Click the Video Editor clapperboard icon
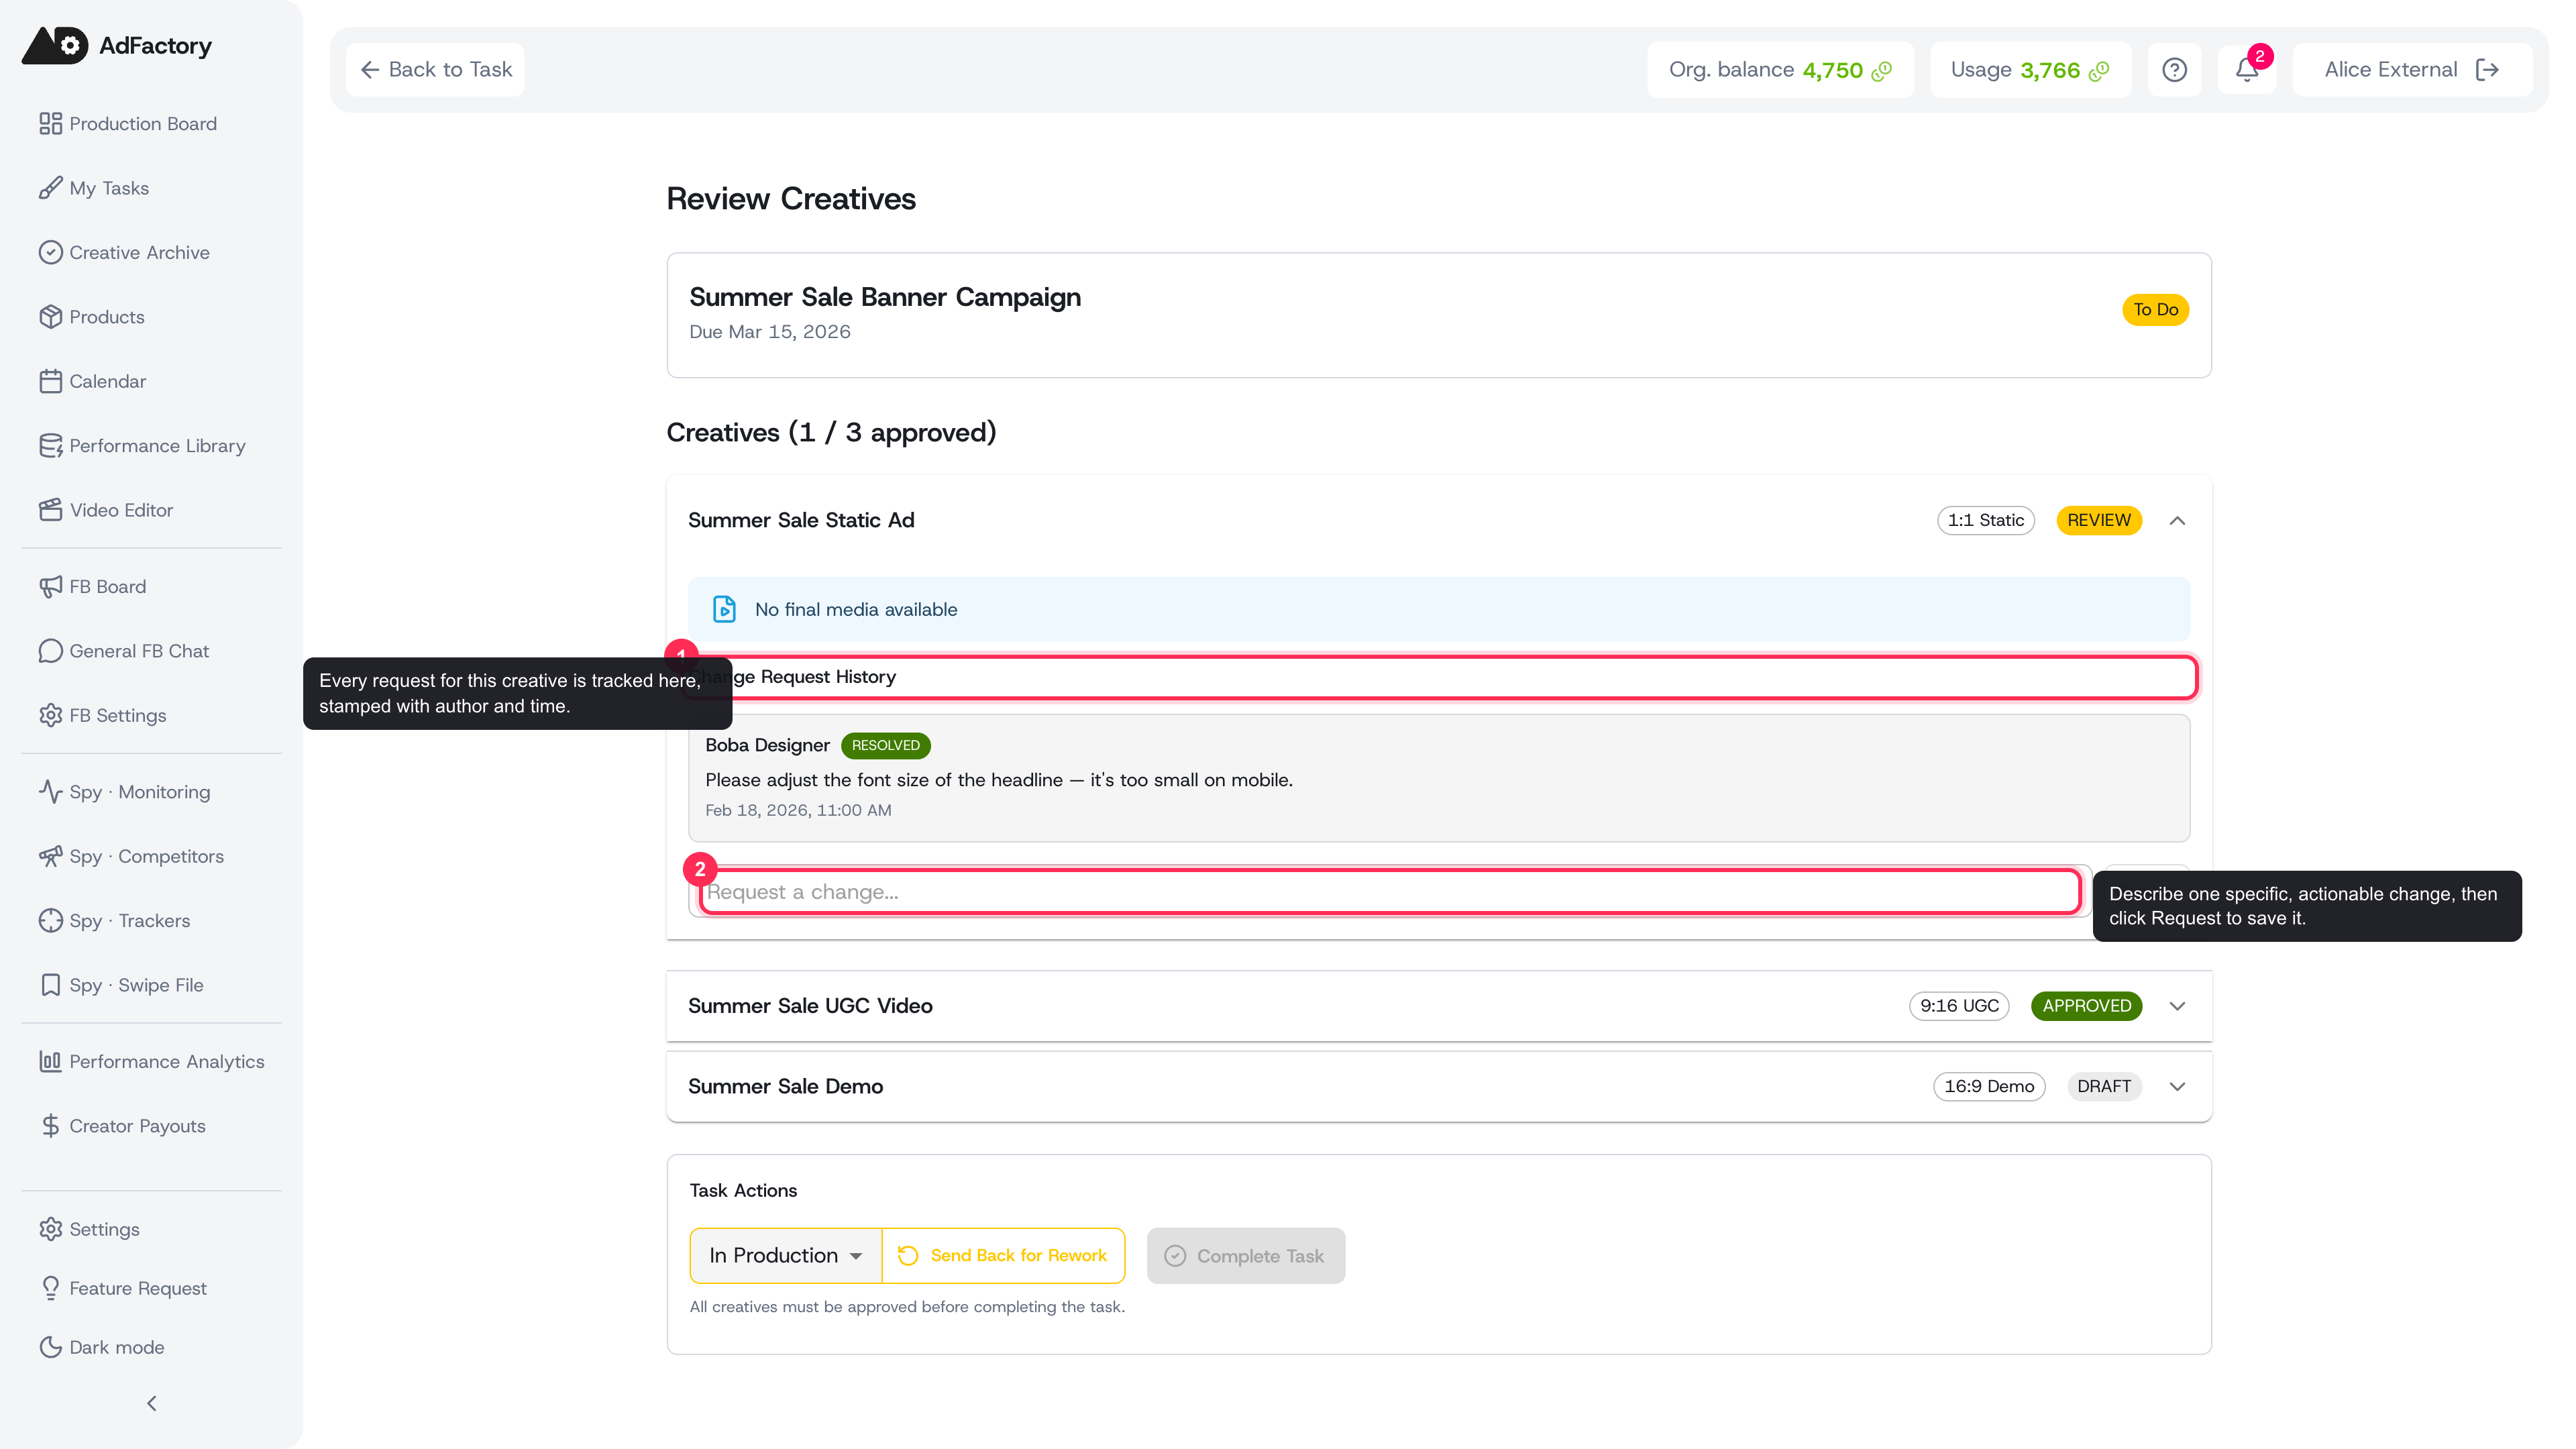 point(50,510)
